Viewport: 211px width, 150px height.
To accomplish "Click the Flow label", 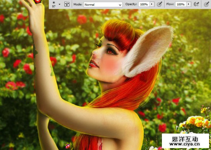I will (170, 4).
